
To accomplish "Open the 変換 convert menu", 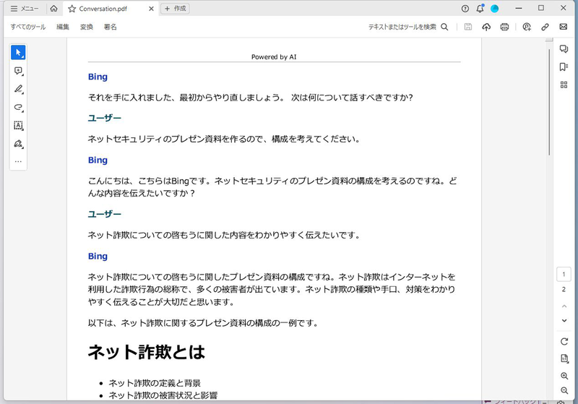I will 87,27.
